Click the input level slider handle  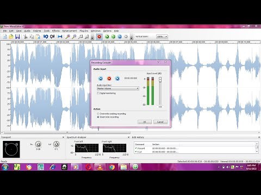[x=160, y=80]
